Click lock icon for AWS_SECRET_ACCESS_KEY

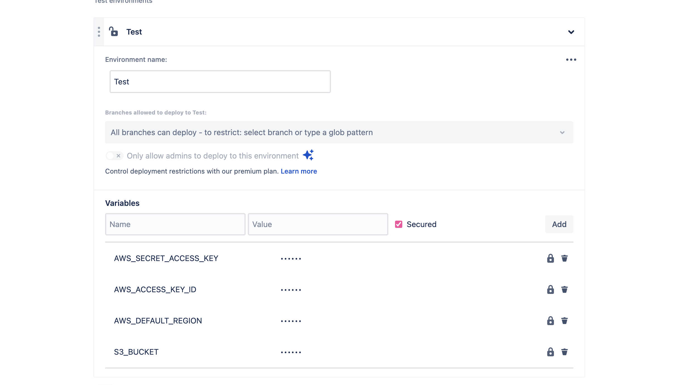(x=550, y=259)
